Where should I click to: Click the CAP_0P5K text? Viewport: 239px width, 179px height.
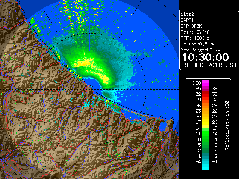(x=191, y=26)
